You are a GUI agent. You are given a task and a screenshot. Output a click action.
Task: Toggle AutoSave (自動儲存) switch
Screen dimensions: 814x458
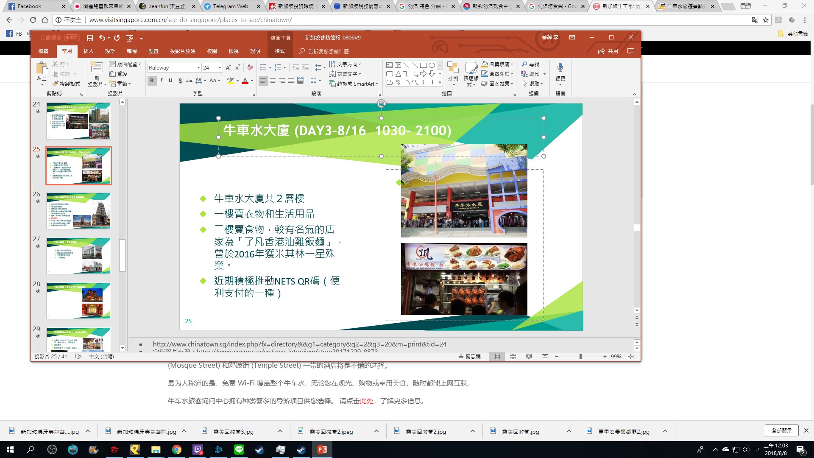[x=72, y=38]
